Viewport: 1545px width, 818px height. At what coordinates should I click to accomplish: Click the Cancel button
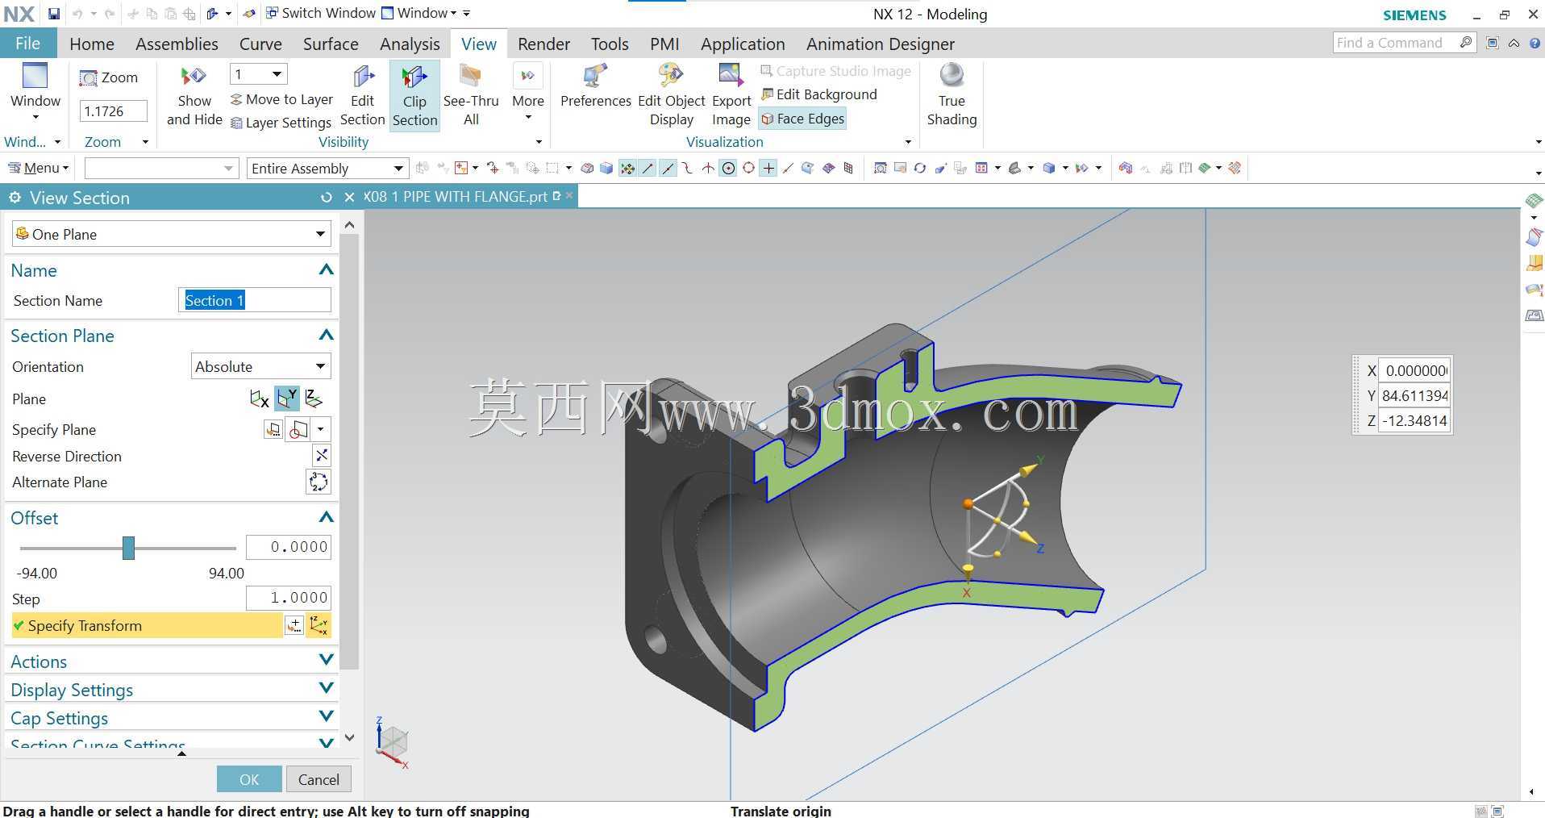click(x=319, y=779)
